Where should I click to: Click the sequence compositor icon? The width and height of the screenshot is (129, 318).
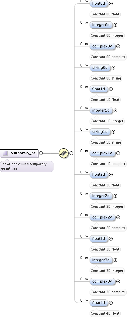(63, 153)
